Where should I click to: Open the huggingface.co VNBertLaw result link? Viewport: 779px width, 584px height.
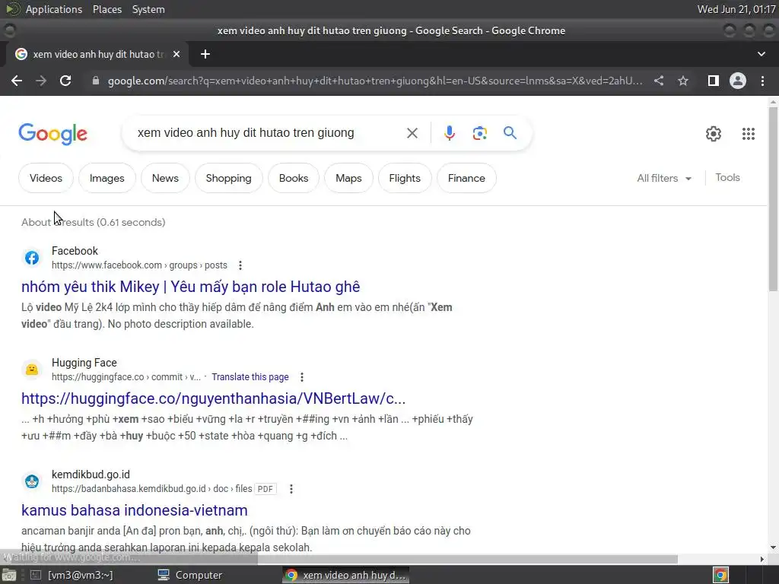click(x=213, y=398)
